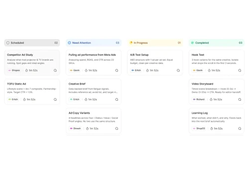Click timer icon on Creative Brief card
This screenshot has width=249, height=186.
[86, 100]
